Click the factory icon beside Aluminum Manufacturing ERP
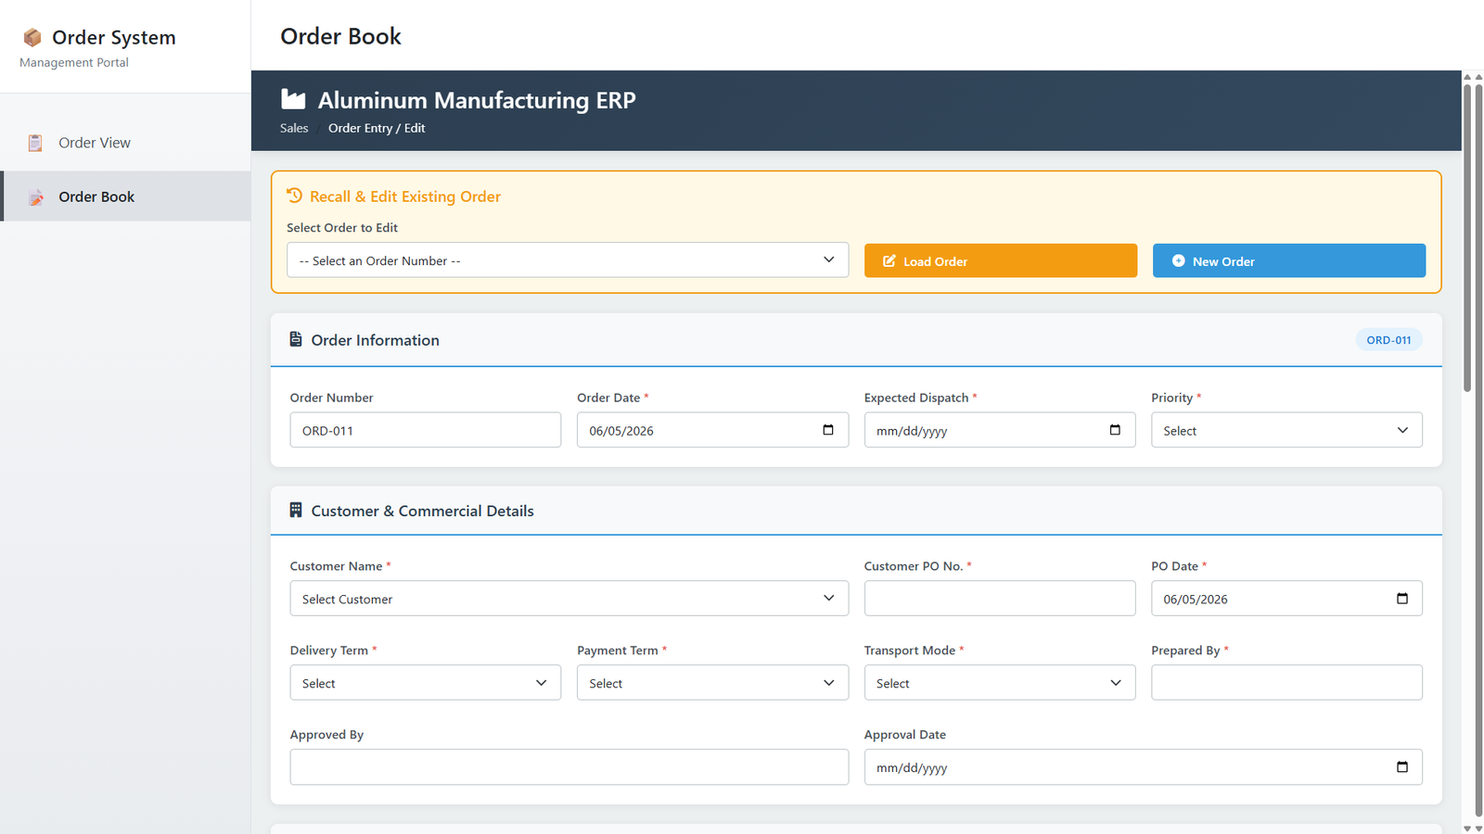This screenshot has height=834, width=1484. click(x=293, y=99)
